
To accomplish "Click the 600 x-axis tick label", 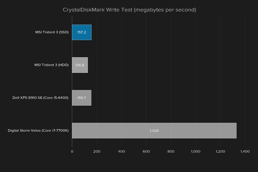I will pos(146,152).
